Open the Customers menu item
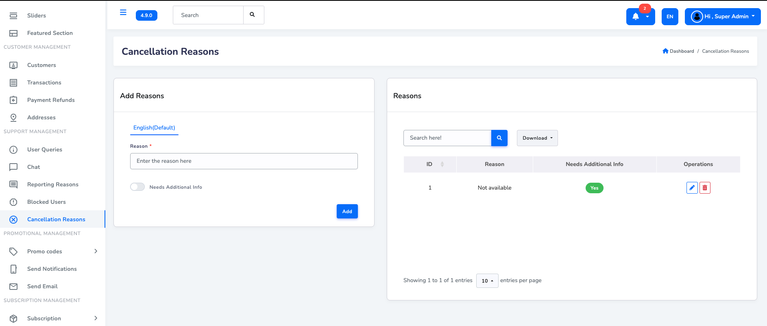Image resolution: width=767 pixels, height=326 pixels. 41,65
